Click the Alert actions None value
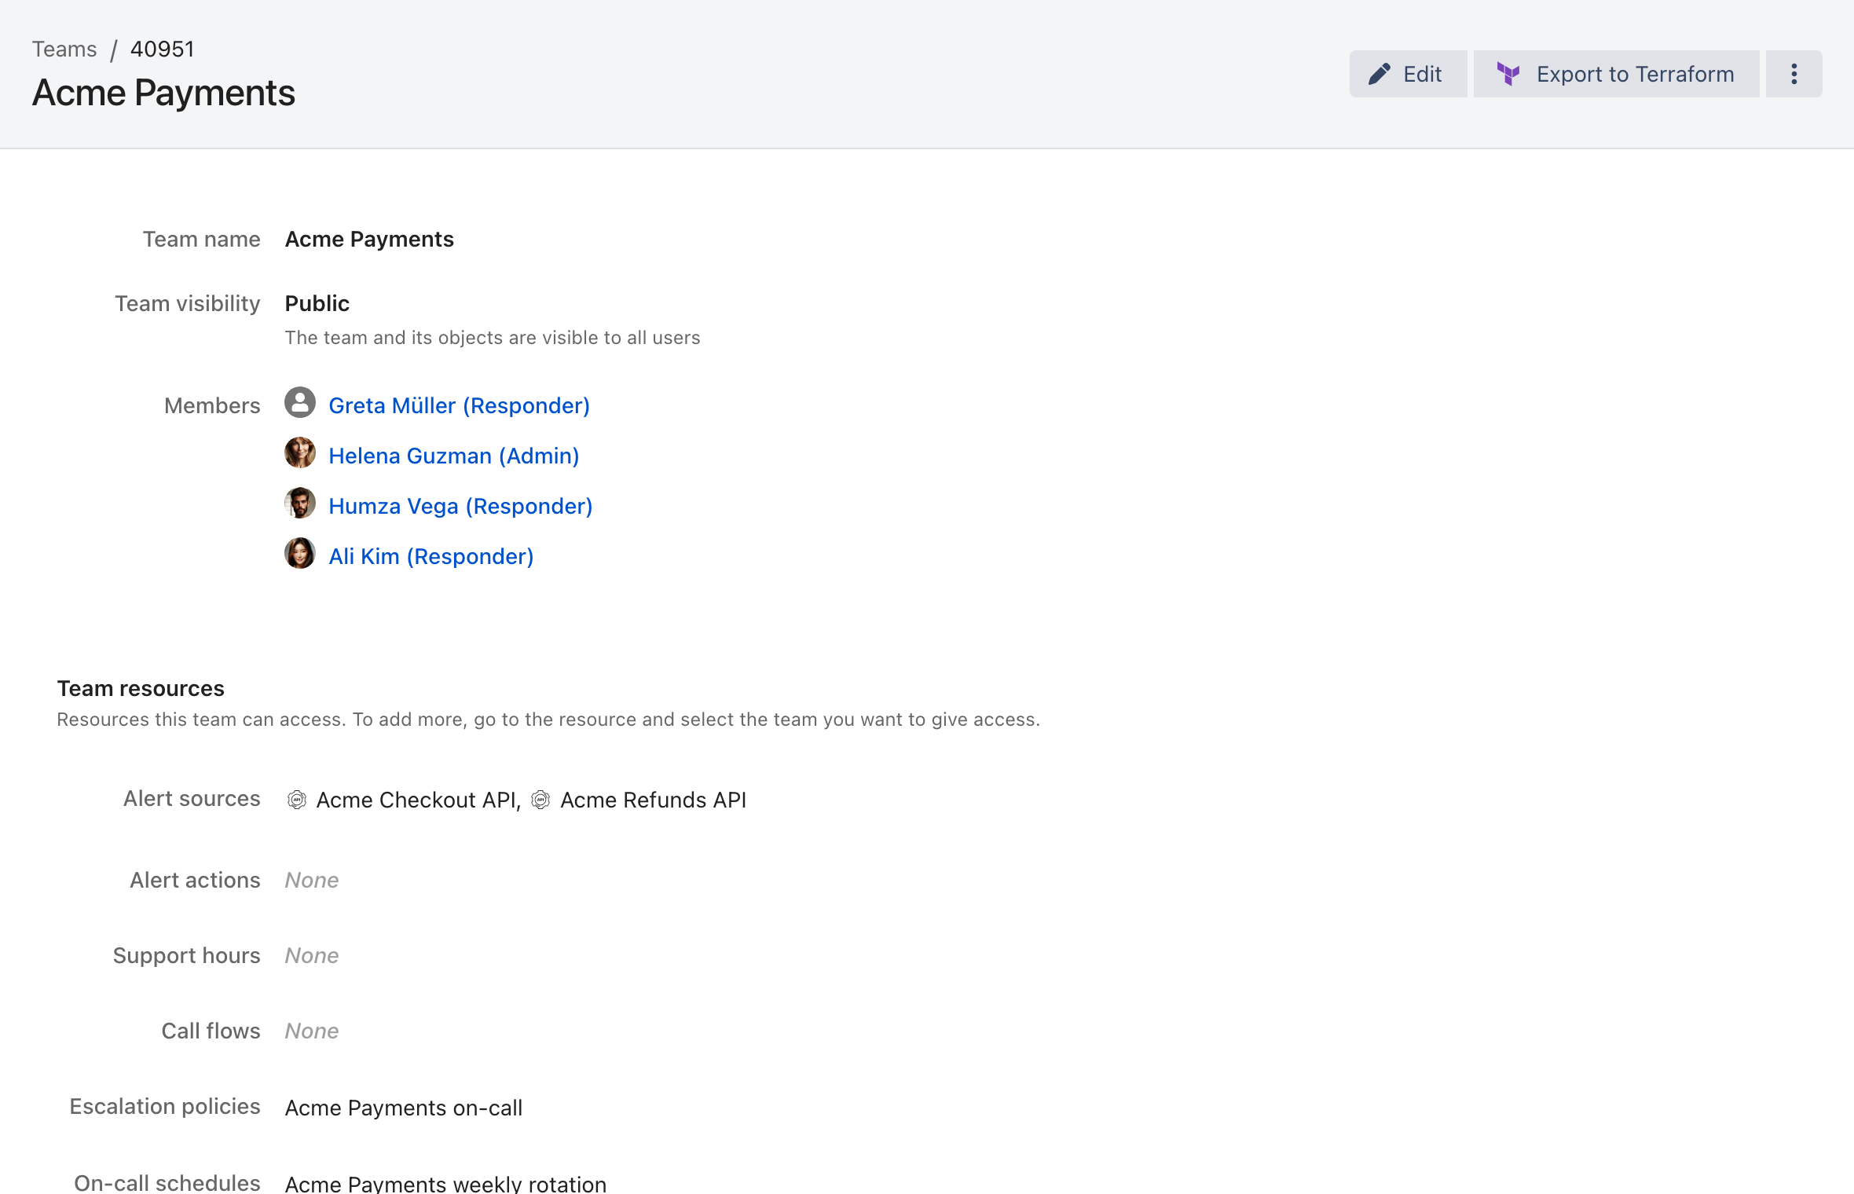The width and height of the screenshot is (1854, 1194). pyautogui.click(x=312, y=880)
